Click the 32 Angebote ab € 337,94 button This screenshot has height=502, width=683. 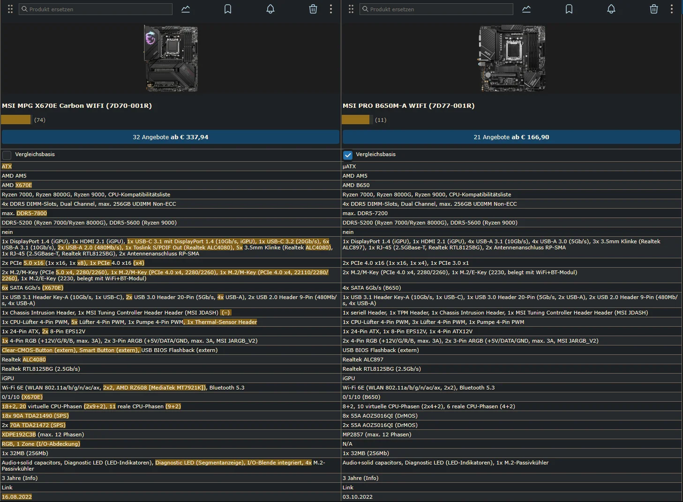pyautogui.click(x=170, y=137)
